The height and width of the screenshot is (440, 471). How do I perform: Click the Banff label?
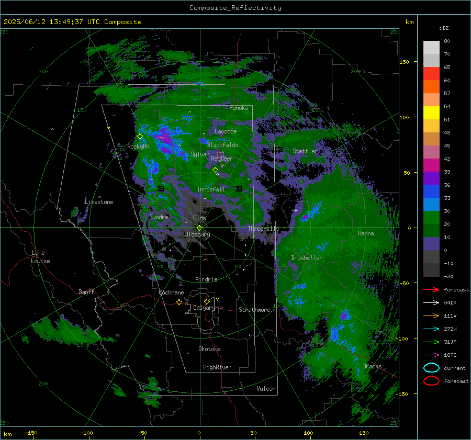click(x=86, y=291)
